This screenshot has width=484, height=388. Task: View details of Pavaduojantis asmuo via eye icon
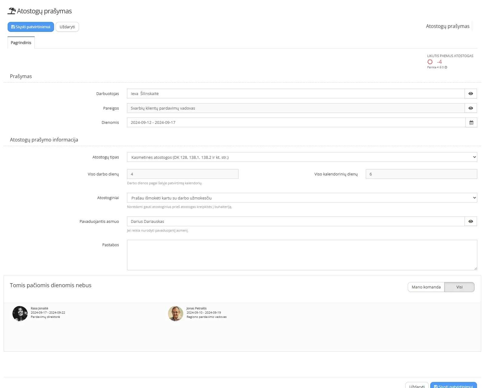point(470,222)
